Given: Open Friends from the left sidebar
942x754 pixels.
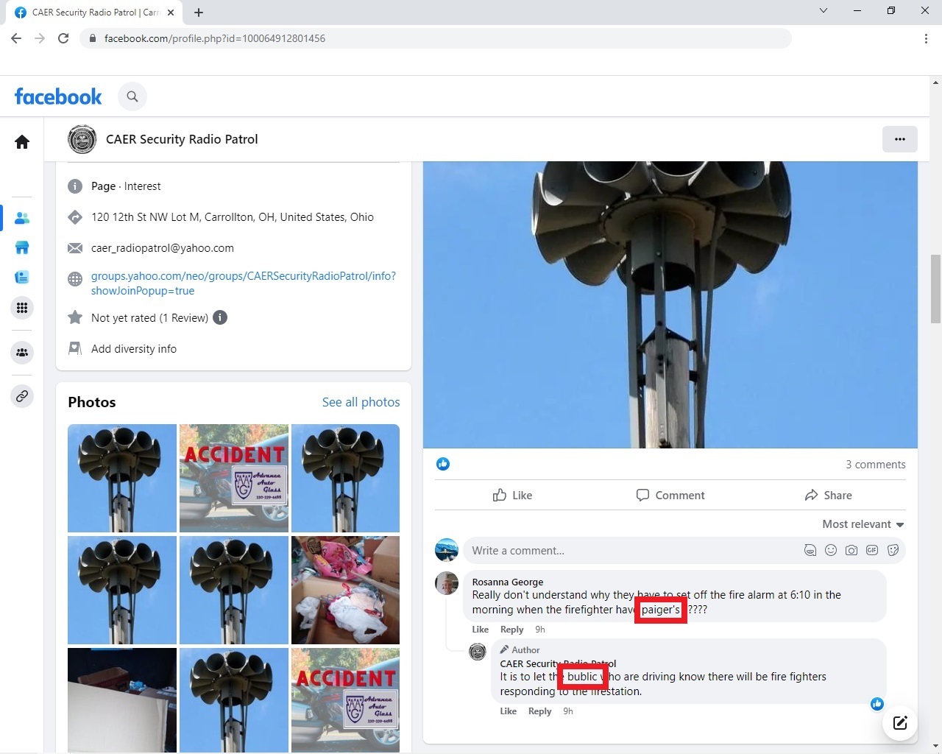Looking at the screenshot, I should (22, 218).
